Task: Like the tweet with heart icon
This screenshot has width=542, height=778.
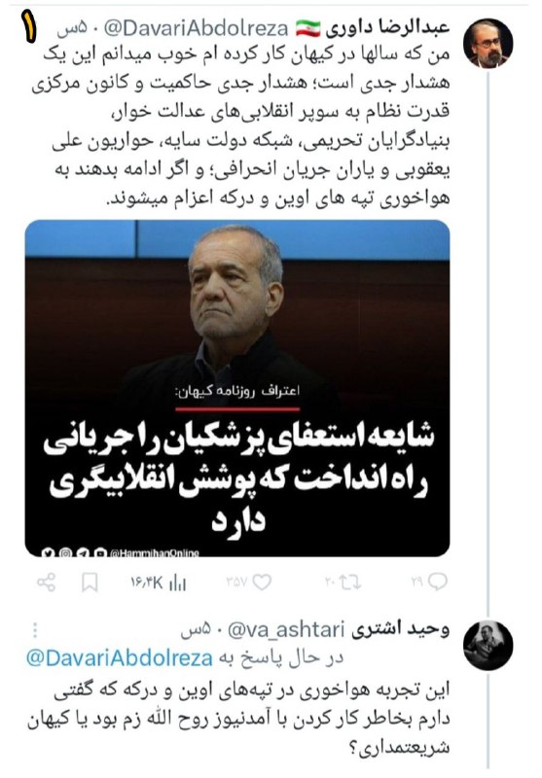Action: (x=262, y=582)
